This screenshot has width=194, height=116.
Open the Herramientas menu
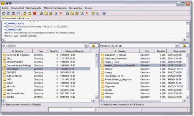(x=76, y=8)
